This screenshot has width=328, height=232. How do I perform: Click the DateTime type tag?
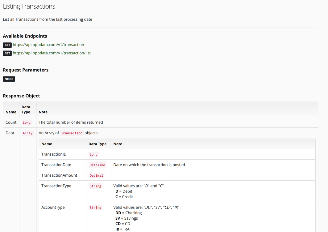point(97,165)
